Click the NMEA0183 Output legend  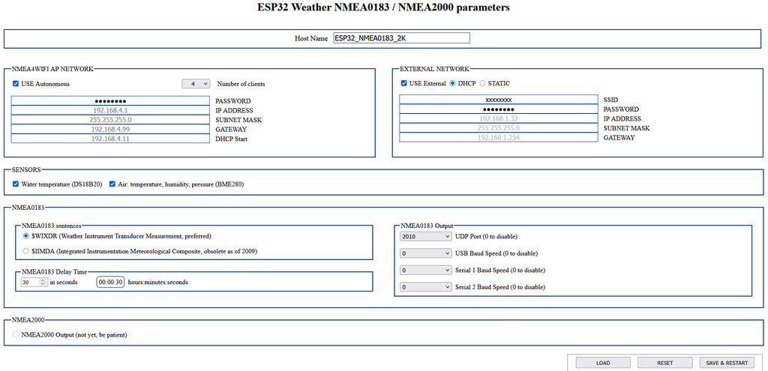(427, 226)
